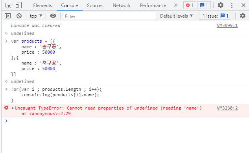Open console settings gear icon
The image size is (249, 153).
click(242, 16)
